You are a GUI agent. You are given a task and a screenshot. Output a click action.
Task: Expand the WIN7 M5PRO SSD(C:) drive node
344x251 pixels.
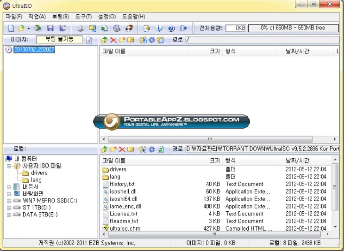pyautogui.click(x=9, y=201)
